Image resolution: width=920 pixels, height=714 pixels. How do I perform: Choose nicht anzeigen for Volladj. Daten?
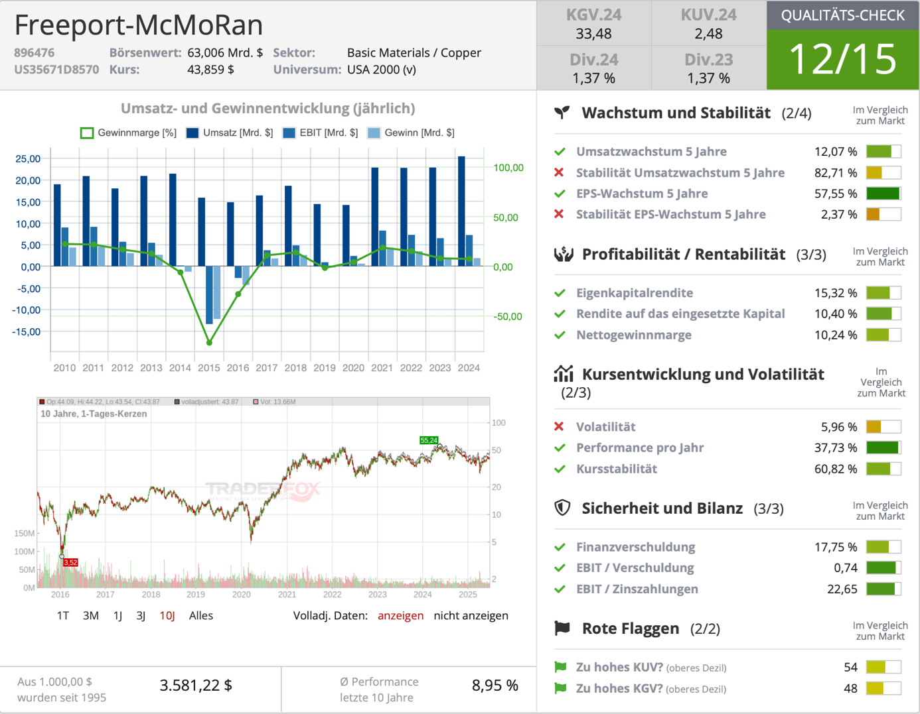pyautogui.click(x=471, y=615)
